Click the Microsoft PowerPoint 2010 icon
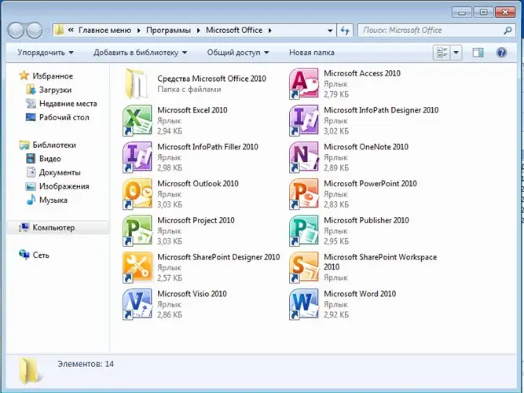The width and height of the screenshot is (524, 393). click(304, 194)
